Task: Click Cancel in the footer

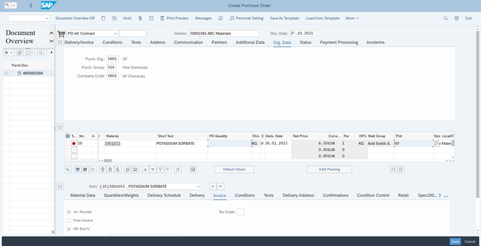Action: tap(469, 242)
